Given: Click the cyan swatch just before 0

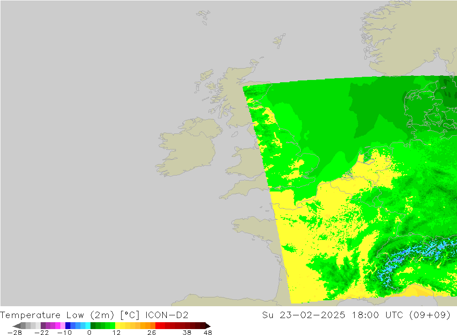Looking at the screenshot, I should pyautogui.click(x=88, y=326).
